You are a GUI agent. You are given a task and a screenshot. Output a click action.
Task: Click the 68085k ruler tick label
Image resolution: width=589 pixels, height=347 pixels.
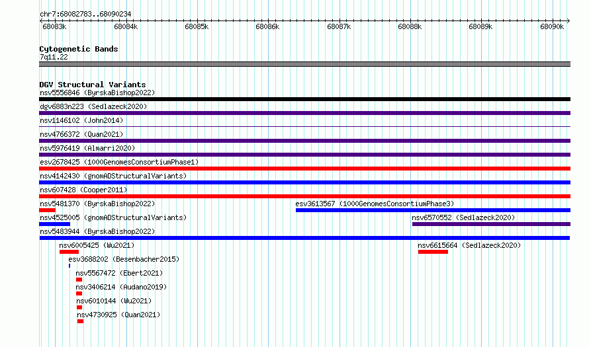click(x=197, y=26)
